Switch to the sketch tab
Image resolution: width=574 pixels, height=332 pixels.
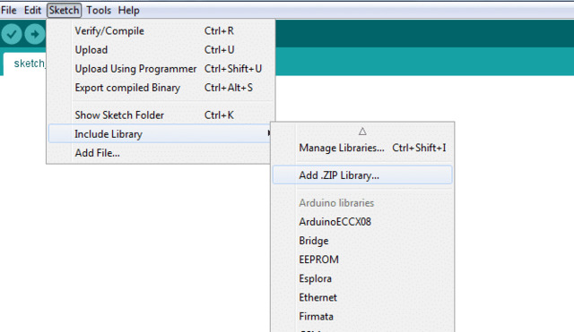point(25,64)
